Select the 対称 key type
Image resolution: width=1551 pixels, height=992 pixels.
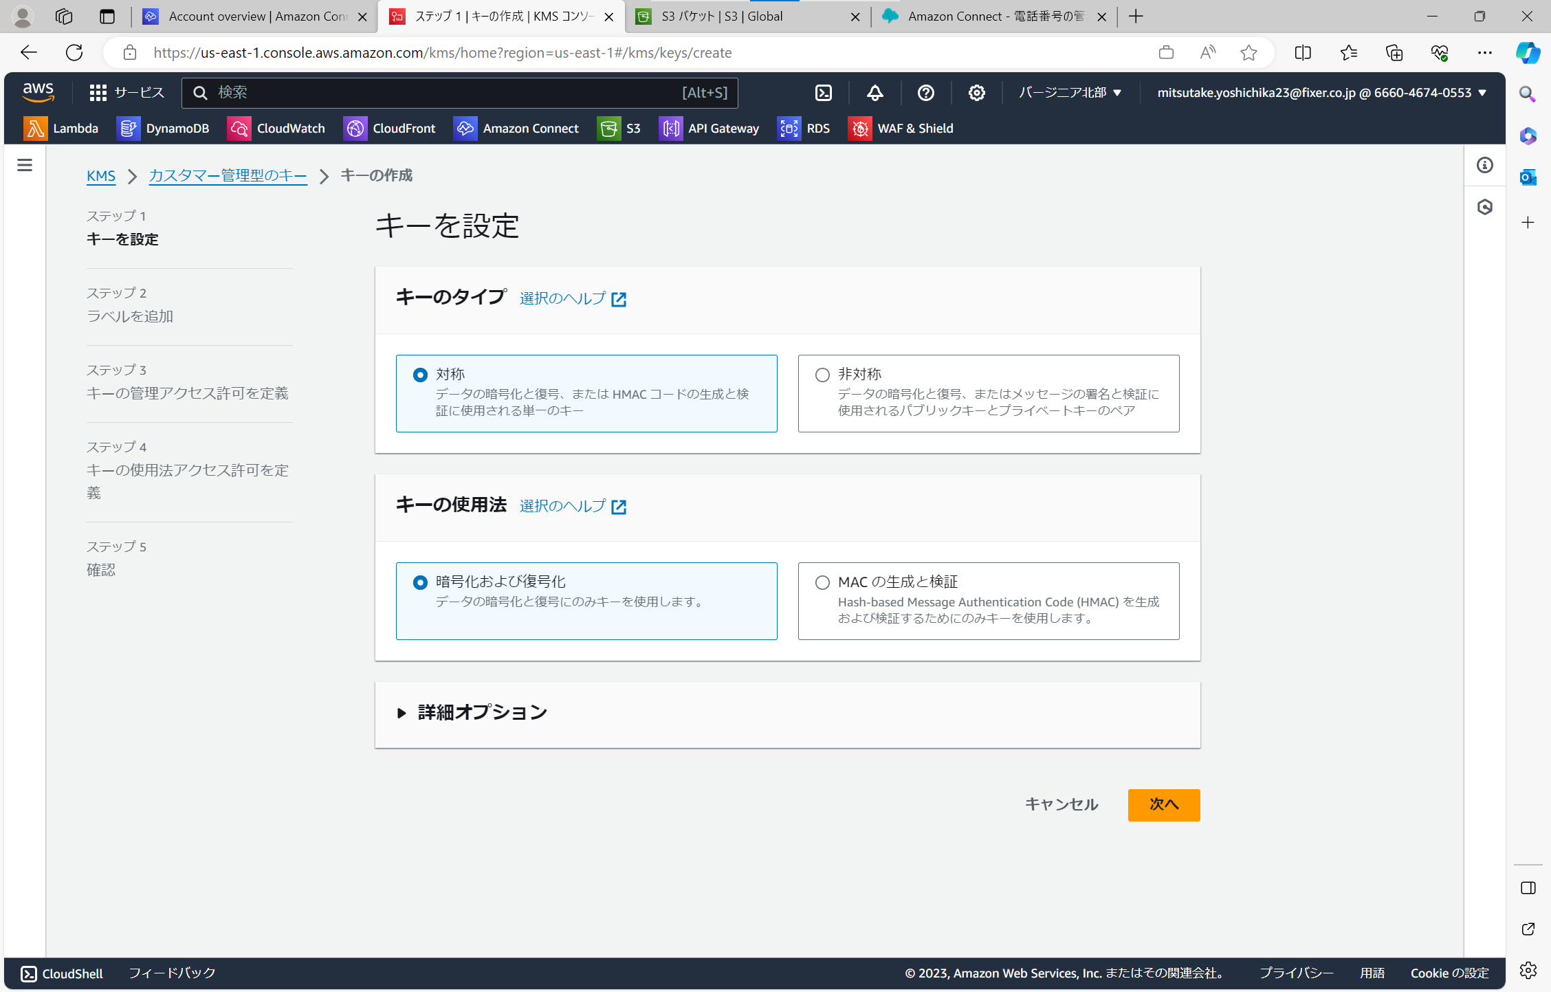[420, 375]
